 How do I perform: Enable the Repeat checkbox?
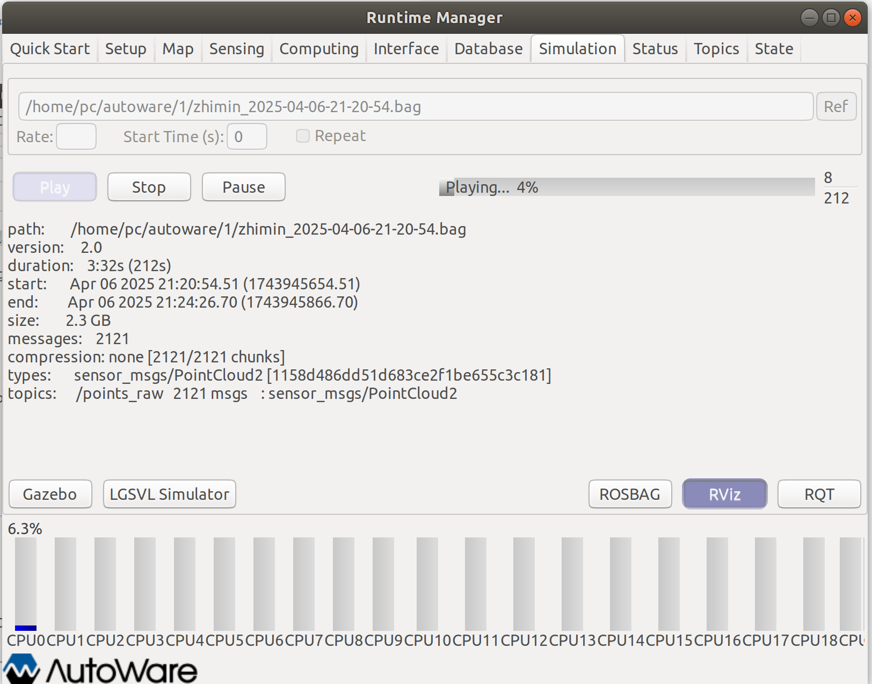click(x=303, y=136)
